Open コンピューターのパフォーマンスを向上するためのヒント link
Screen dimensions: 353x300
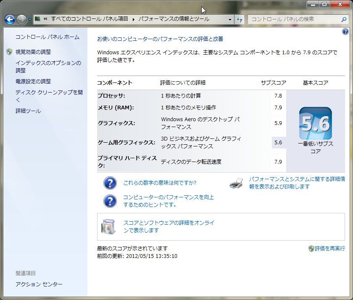169,201
